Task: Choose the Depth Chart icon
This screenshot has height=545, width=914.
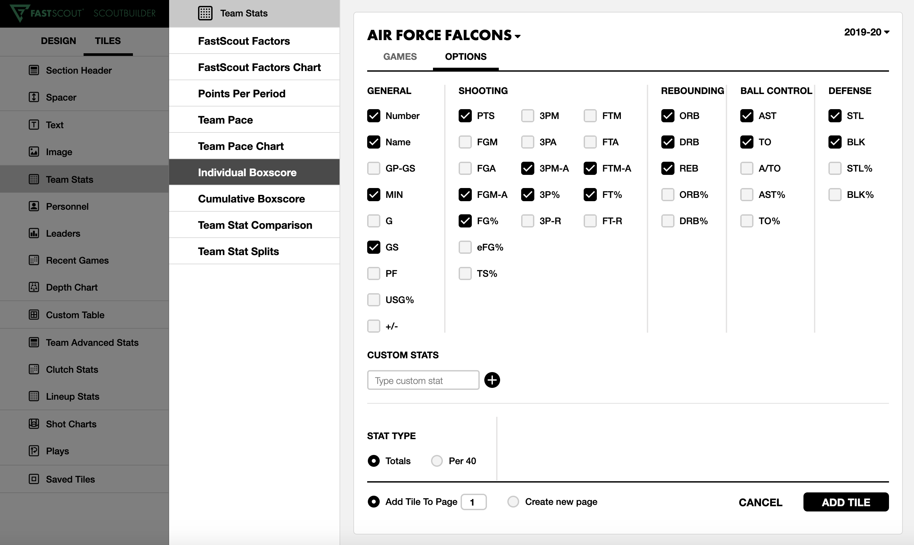Action: [34, 287]
